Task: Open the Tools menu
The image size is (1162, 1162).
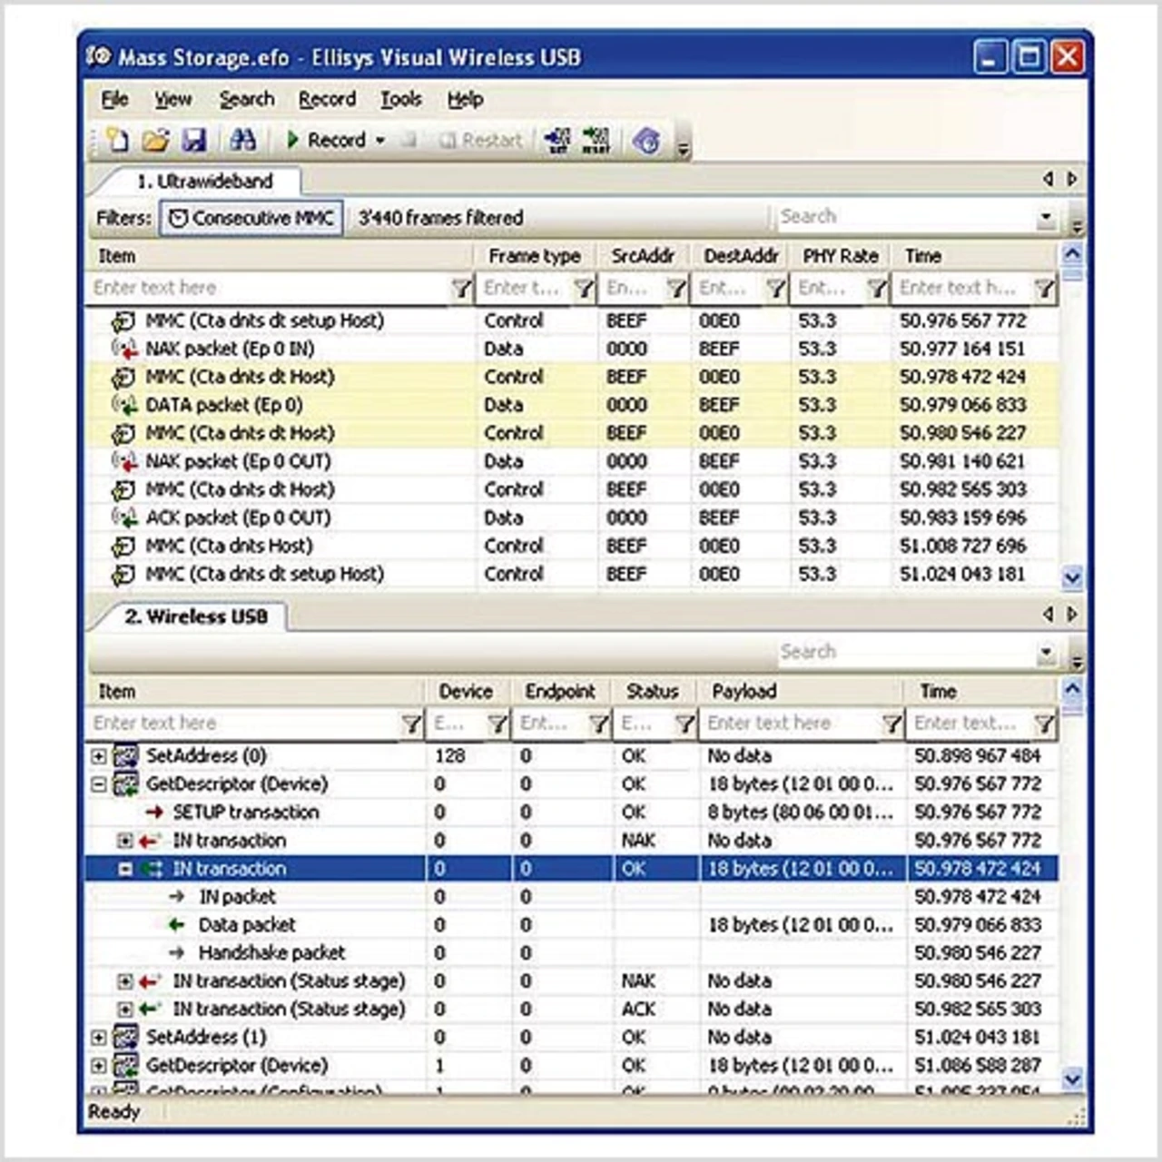Action: tap(400, 99)
